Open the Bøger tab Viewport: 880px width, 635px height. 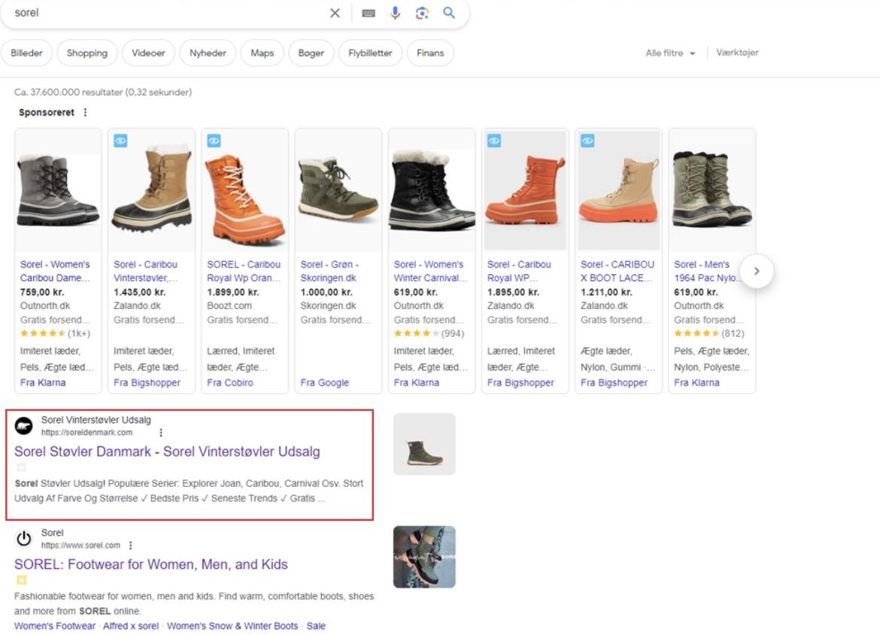click(311, 53)
